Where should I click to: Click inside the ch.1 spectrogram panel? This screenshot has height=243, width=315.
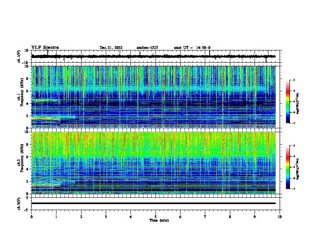153,97
